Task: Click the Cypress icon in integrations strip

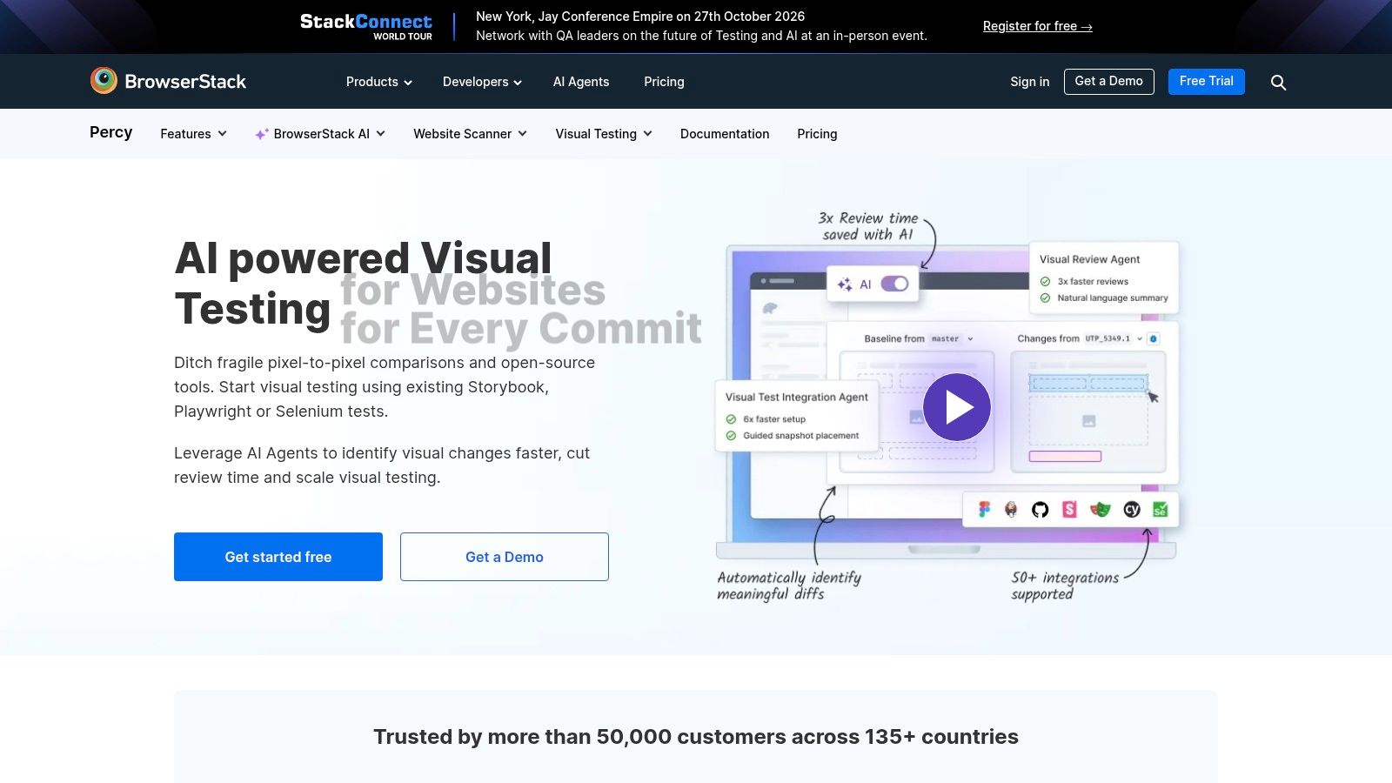Action: [1132, 510]
